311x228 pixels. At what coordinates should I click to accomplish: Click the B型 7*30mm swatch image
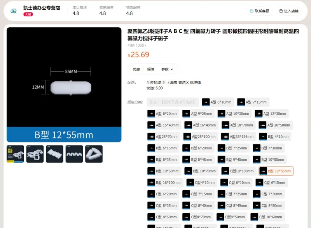tap(257, 148)
